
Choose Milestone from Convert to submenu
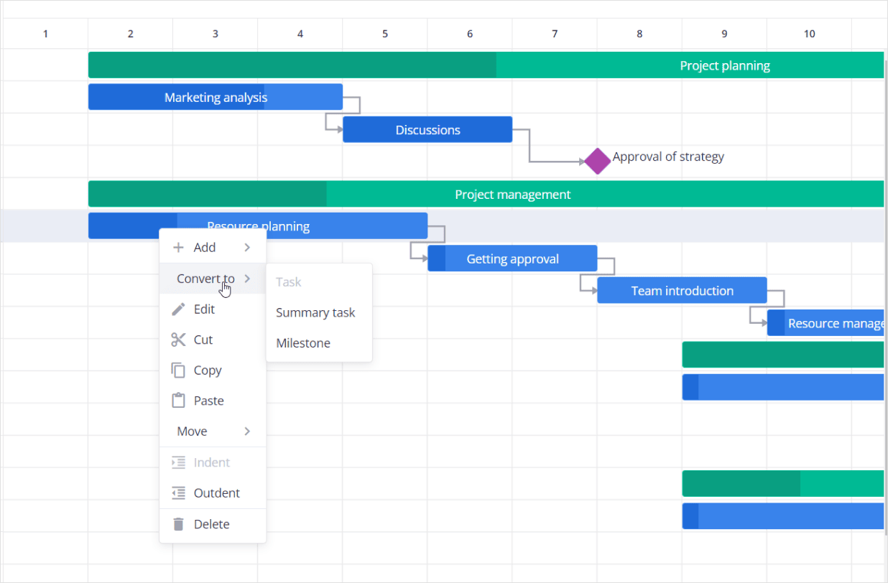click(302, 342)
